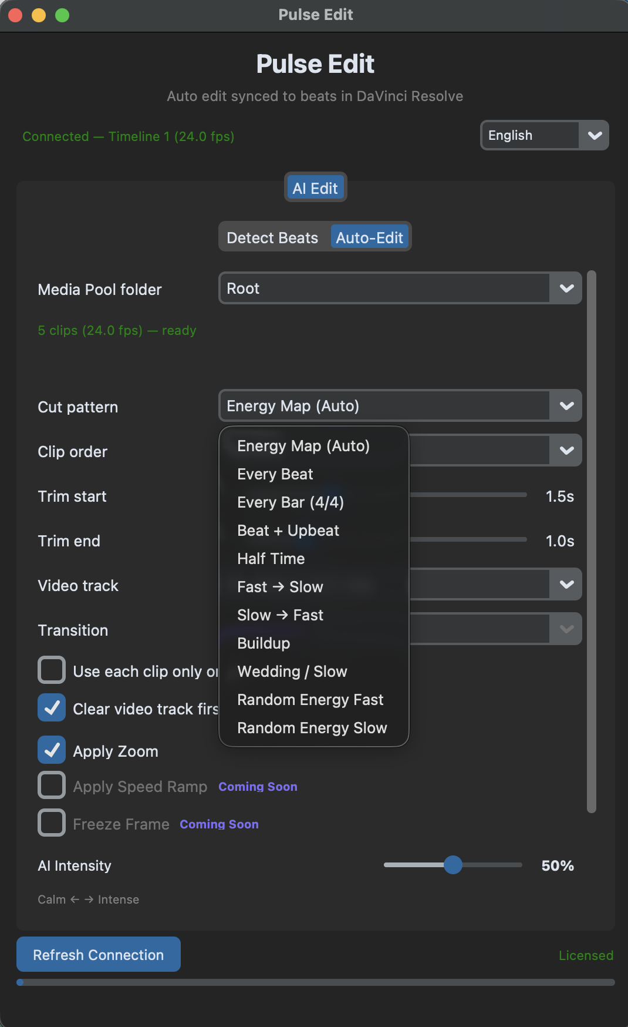
Task: Click Connected — Timeline 1 status text
Action: pyautogui.click(x=129, y=136)
